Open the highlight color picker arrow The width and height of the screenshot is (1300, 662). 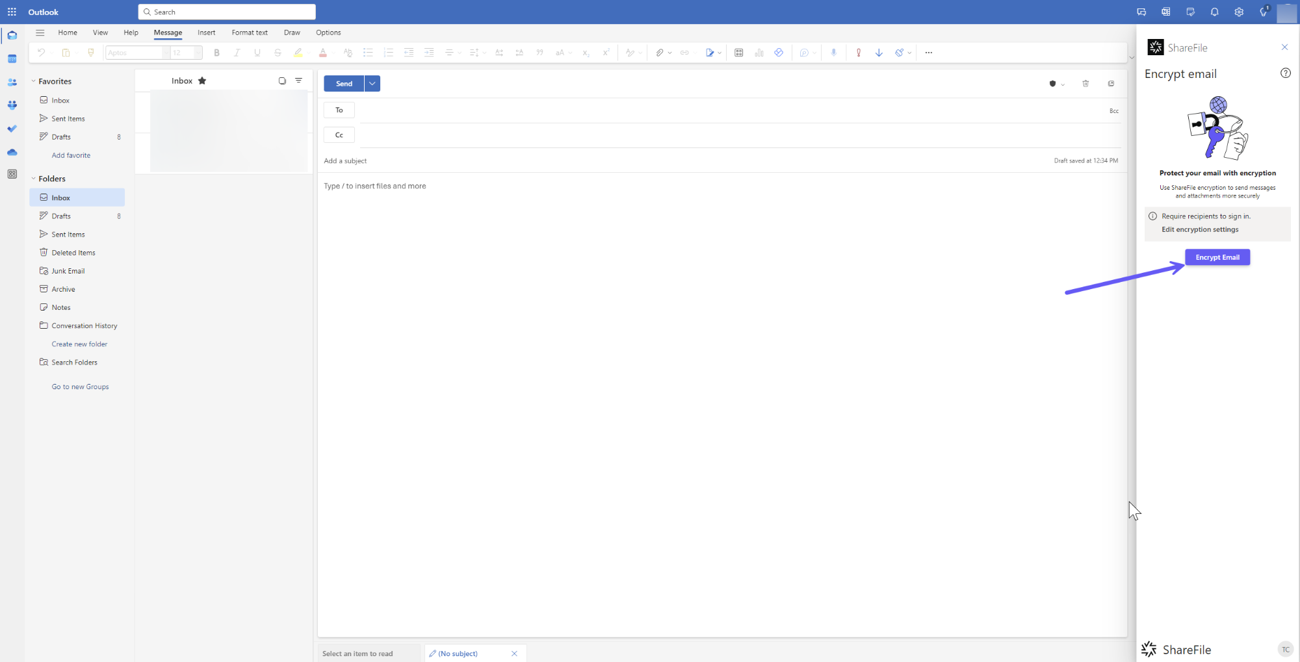click(x=308, y=53)
